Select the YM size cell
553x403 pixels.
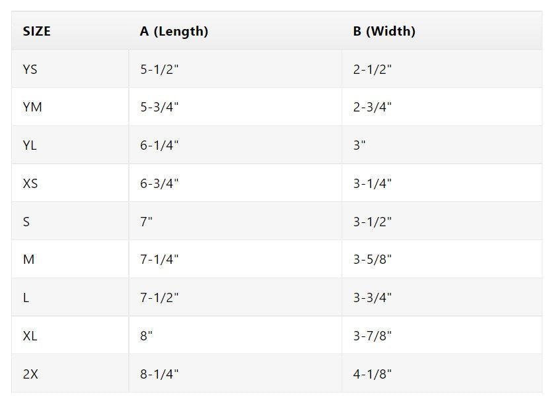[32, 107]
